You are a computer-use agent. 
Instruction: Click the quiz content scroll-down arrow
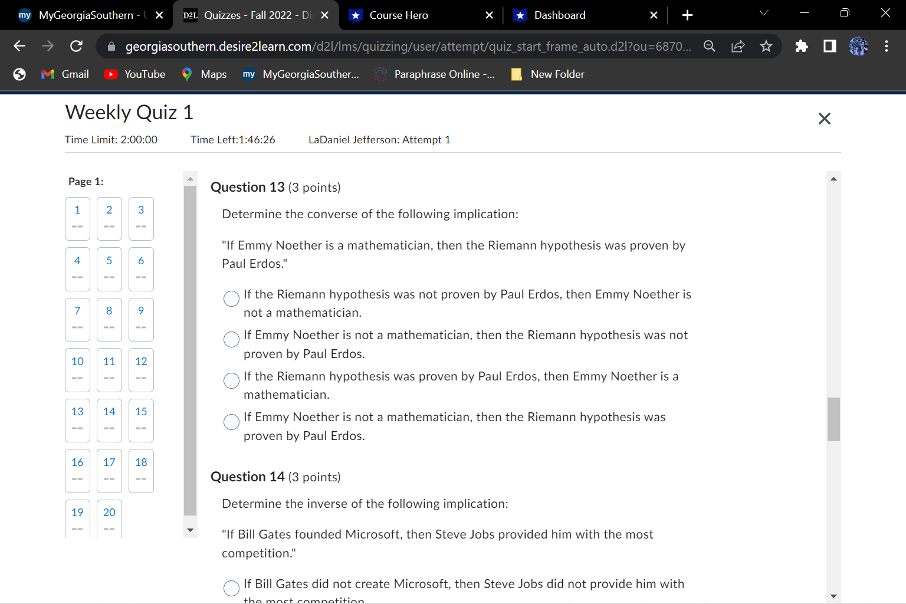point(833,596)
